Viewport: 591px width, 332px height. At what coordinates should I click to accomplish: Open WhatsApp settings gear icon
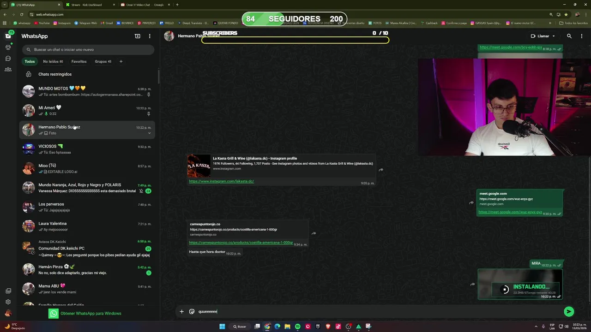point(8,302)
